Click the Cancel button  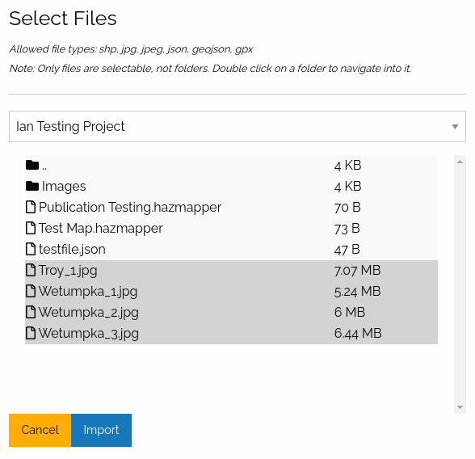click(x=40, y=430)
